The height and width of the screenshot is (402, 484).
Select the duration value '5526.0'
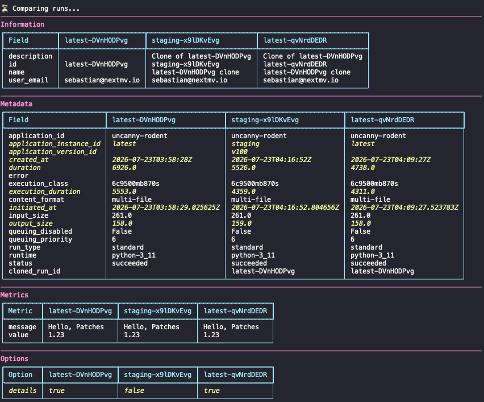[x=244, y=168]
